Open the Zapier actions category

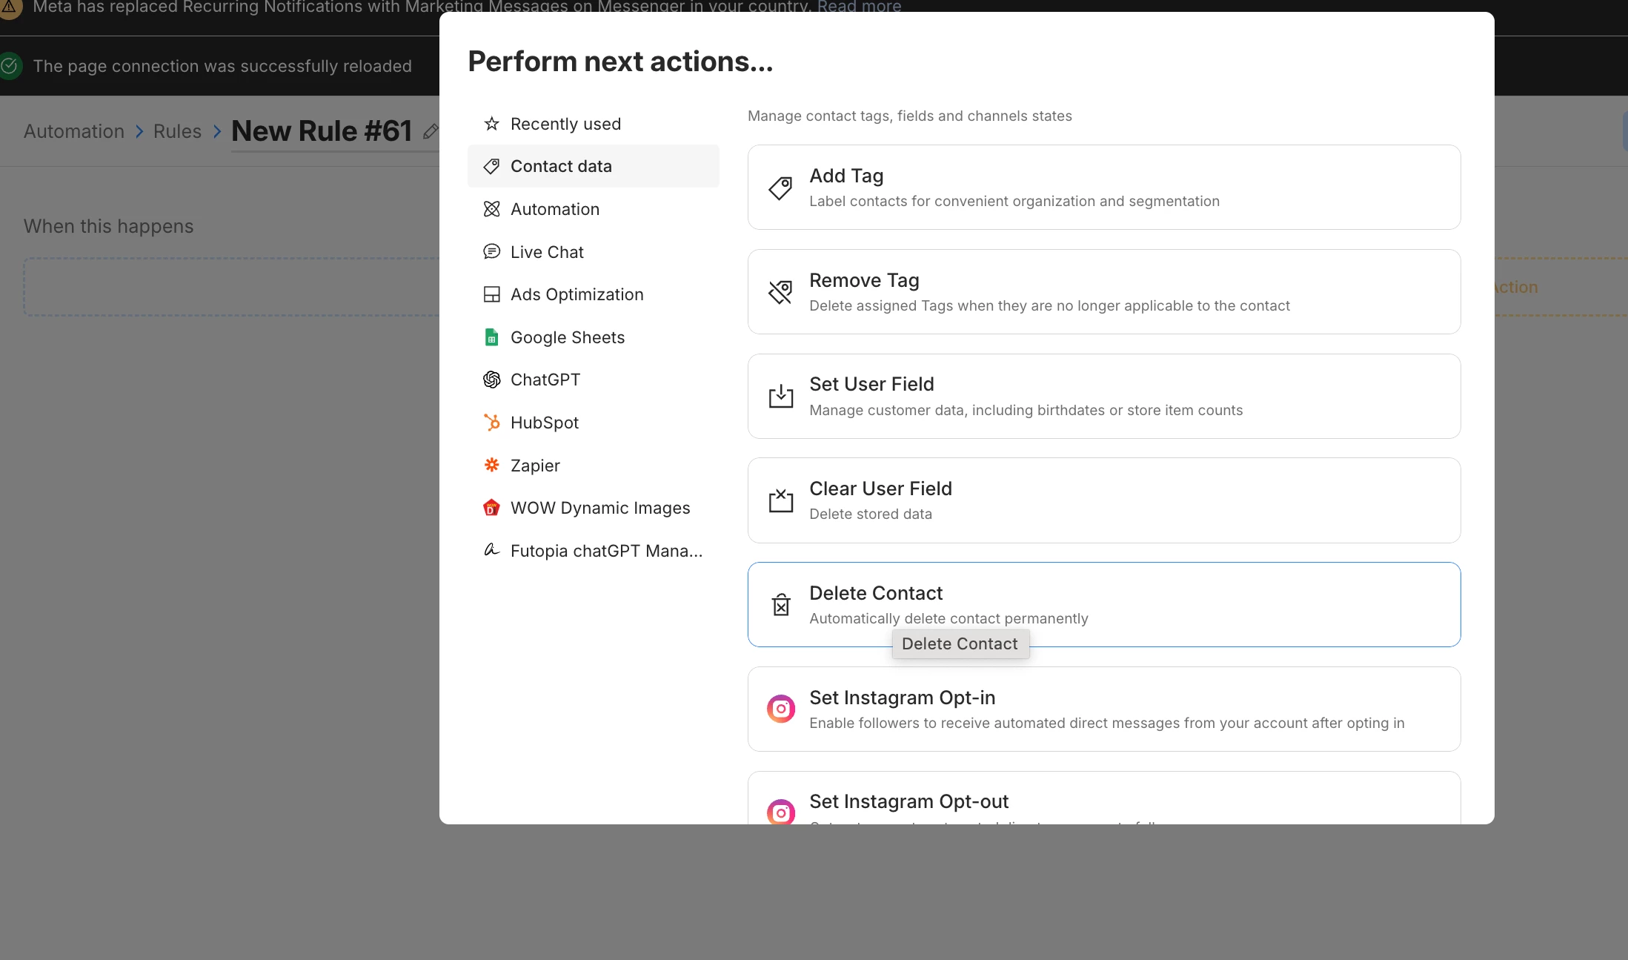pyautogui.click(x=534, y=466)
